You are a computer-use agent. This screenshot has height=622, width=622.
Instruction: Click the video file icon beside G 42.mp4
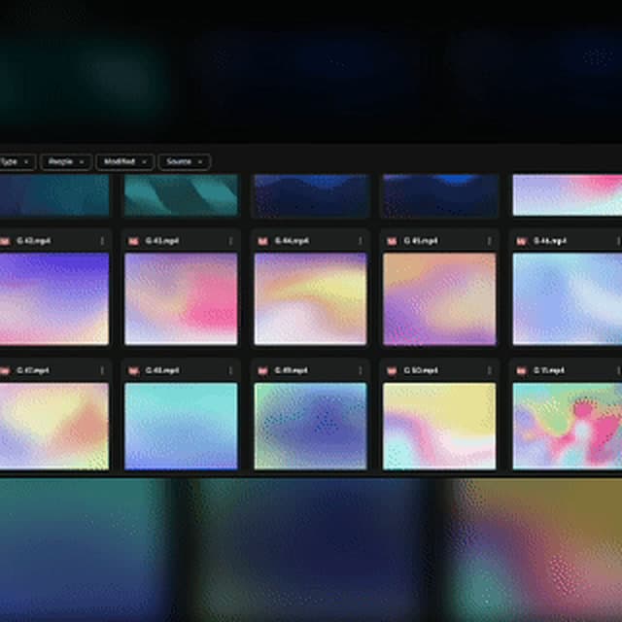click(5, 241)
